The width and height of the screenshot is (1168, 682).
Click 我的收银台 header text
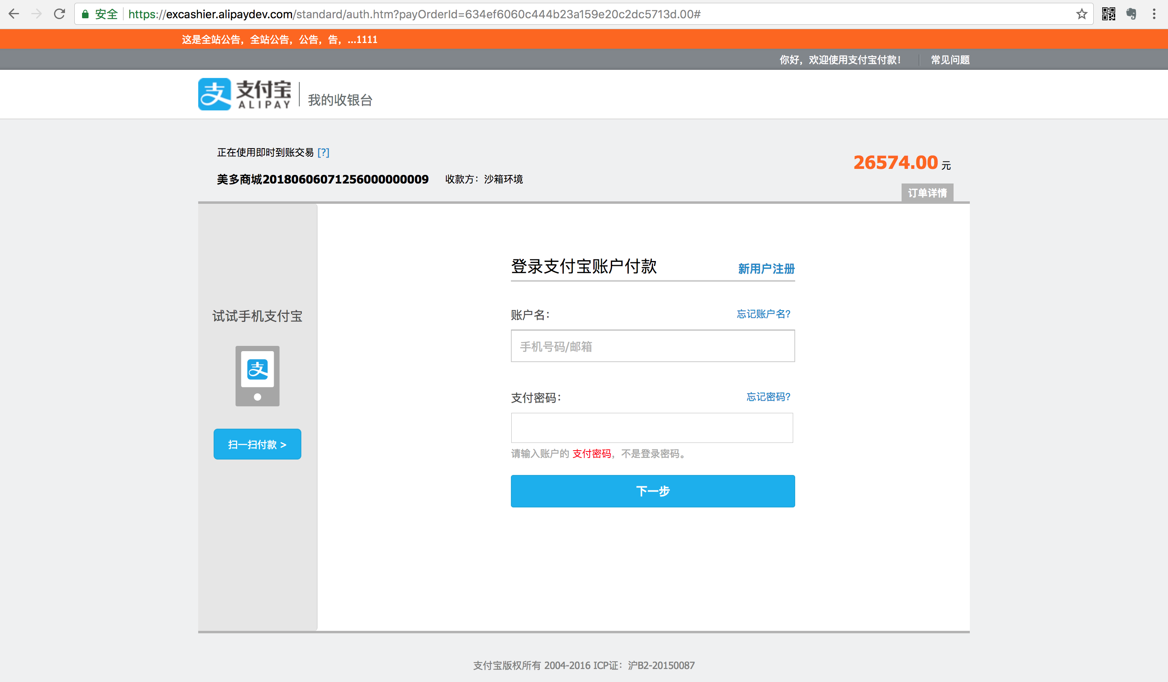click(x=340, y=100)
